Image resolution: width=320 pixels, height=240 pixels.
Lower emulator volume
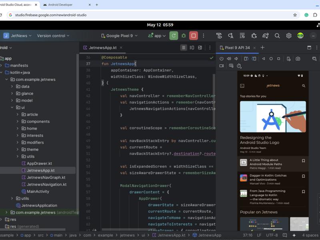[x=236, y=59]
